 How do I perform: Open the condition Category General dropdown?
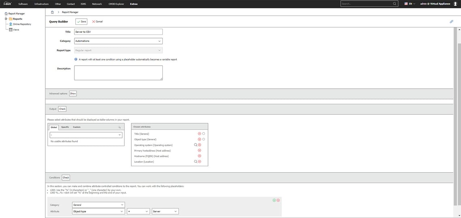click(98, 205)
